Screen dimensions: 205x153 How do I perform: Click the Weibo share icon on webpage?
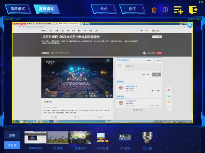(x=169, y=90)
